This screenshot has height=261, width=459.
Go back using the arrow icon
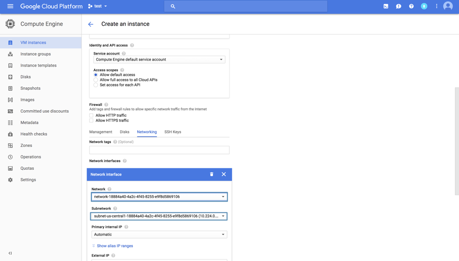91,24
